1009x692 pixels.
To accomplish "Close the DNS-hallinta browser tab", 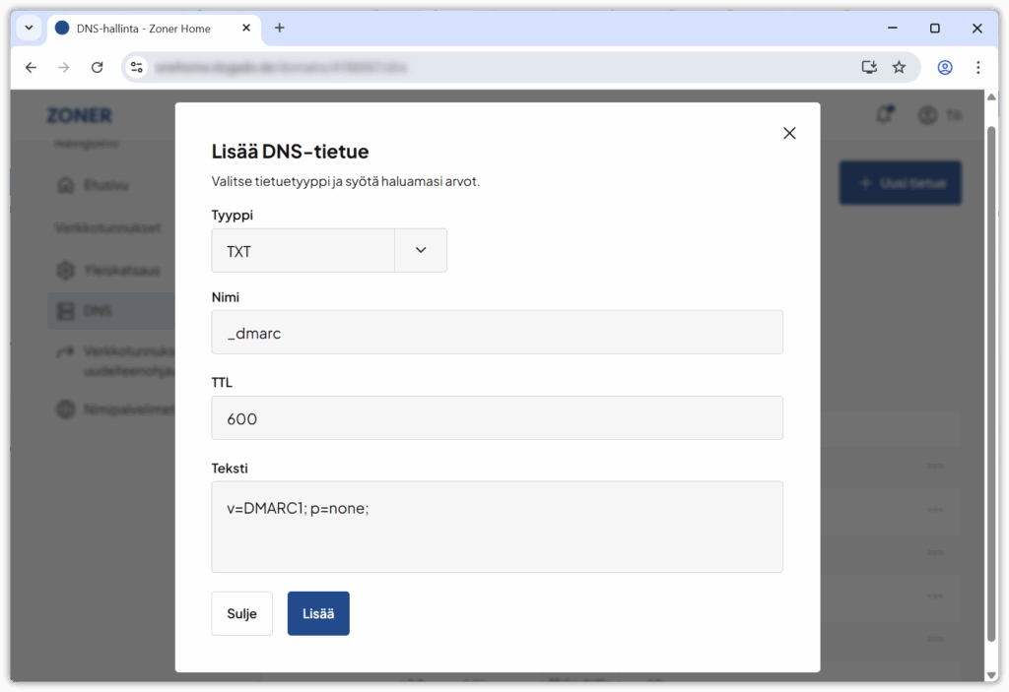I will (x=245, y=29).
